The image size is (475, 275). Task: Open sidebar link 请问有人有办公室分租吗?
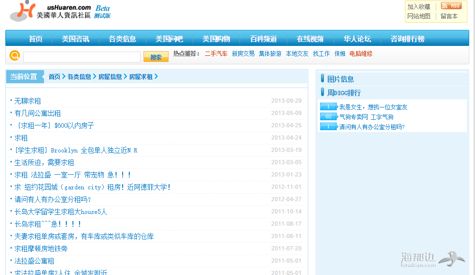[372, 127]
